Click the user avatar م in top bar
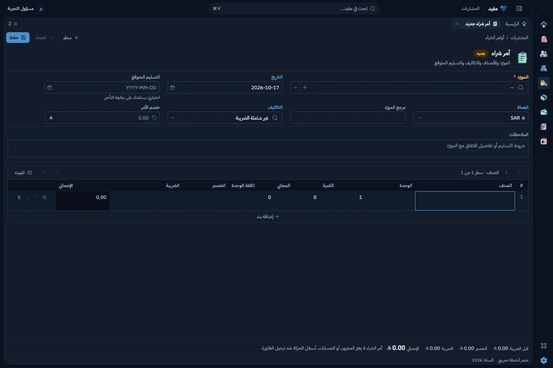The image size is (553, 368). click(x=41, y=8)
